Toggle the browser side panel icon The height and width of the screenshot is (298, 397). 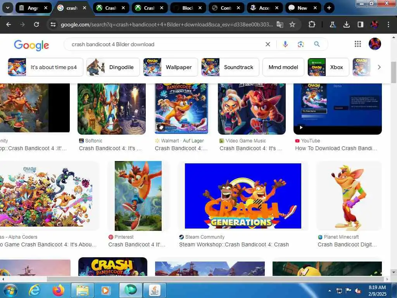[360, 24]
